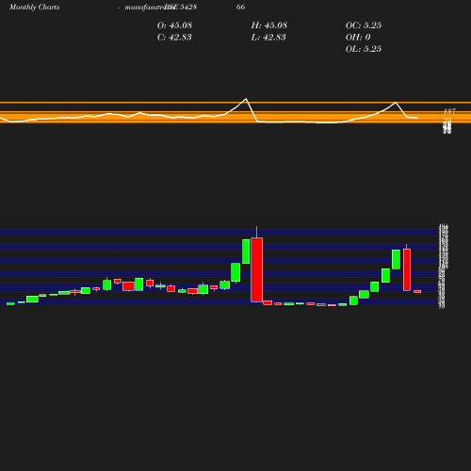Click the open value "O: 45.08"
The height and width of the screenshot is (471, 471).
[174, 25]
